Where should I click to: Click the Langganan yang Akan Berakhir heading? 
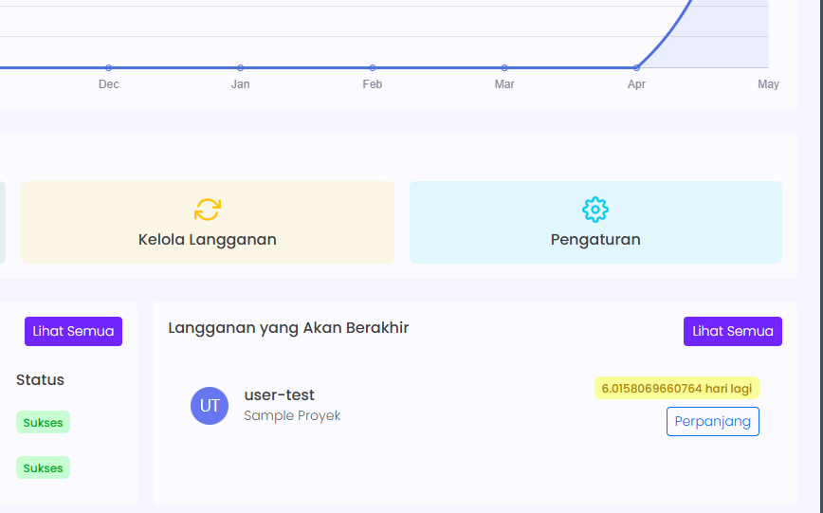pos(288,328)
